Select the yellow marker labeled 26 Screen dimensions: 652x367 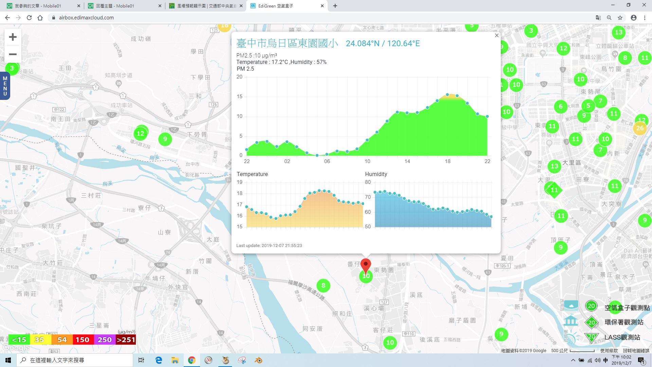[x=640, y=128]
